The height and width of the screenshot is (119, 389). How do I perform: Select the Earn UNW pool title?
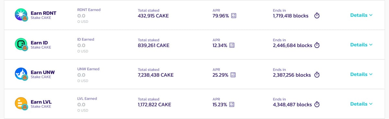point(42,72)
